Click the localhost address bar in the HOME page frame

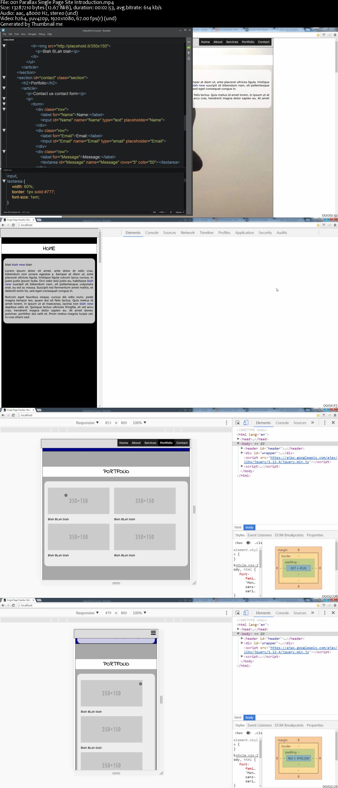coord(165,225)
